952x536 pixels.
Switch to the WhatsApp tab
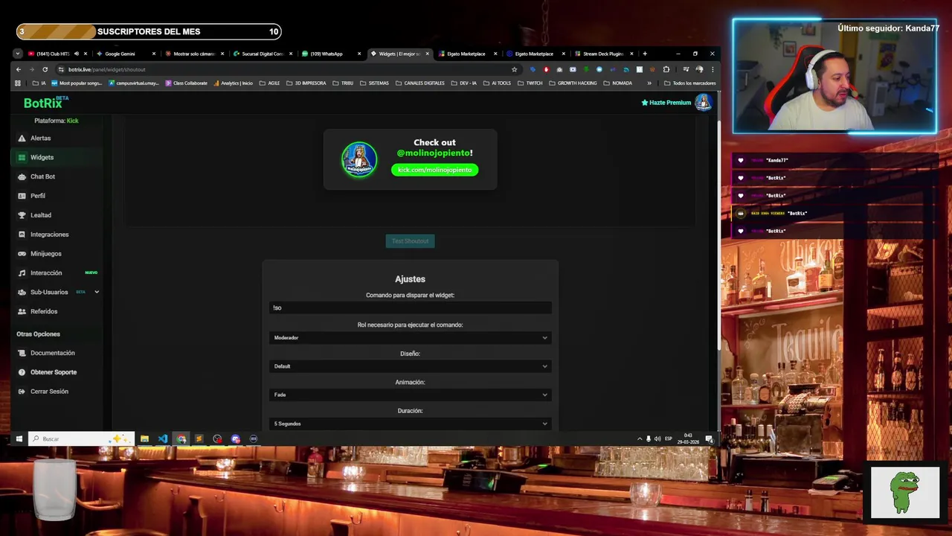click(x=330, y=54)
